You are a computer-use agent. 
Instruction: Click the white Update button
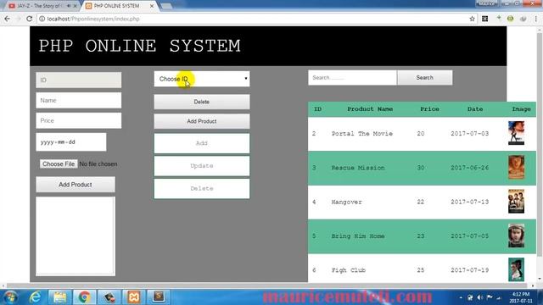click(x=202, y=166)
